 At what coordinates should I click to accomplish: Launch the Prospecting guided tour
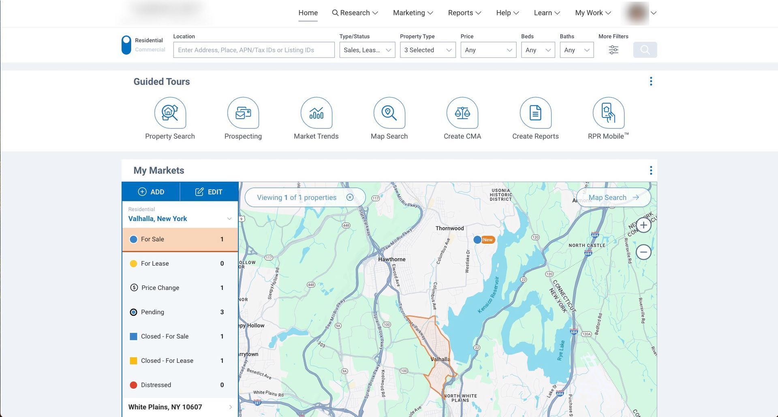(243, 113)
